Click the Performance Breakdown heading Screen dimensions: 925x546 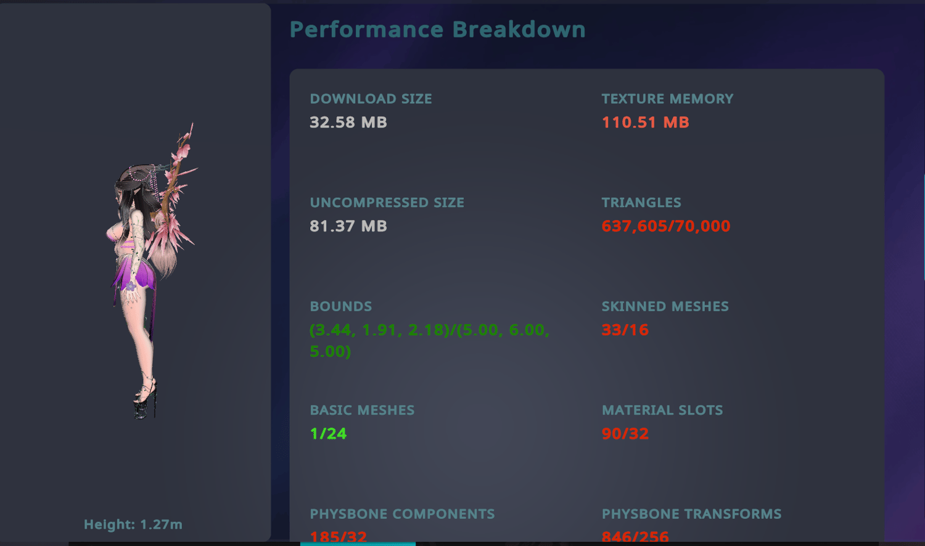[x=438, y=30]
